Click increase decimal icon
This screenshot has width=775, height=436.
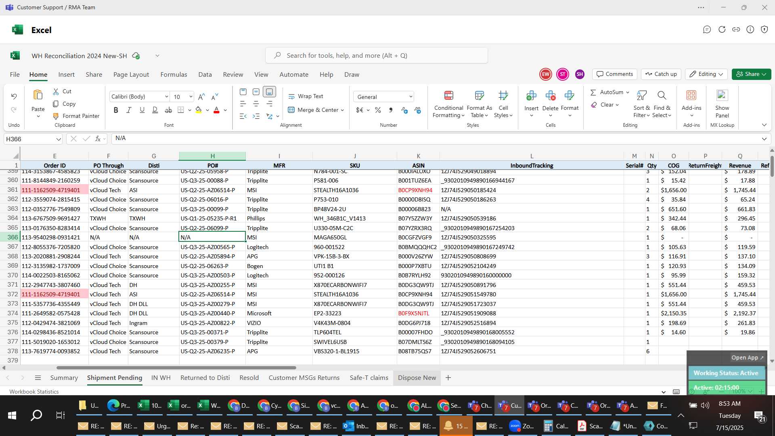click(404, 110)
